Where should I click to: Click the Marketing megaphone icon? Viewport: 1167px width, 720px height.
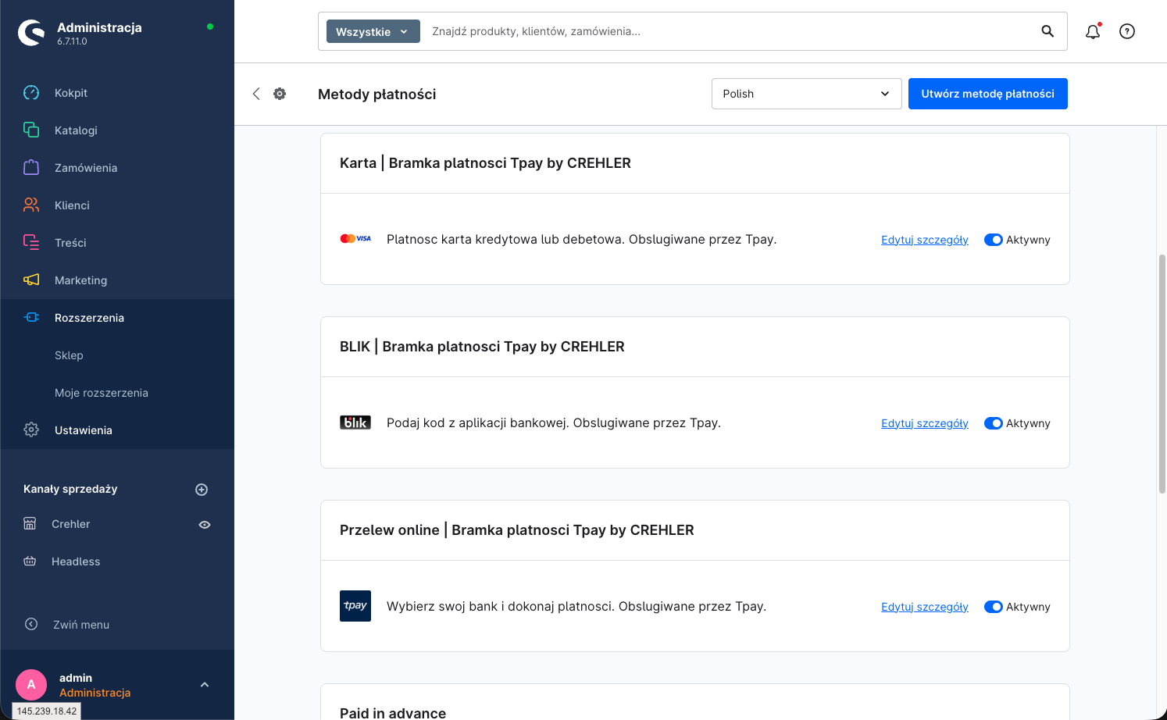31,280
